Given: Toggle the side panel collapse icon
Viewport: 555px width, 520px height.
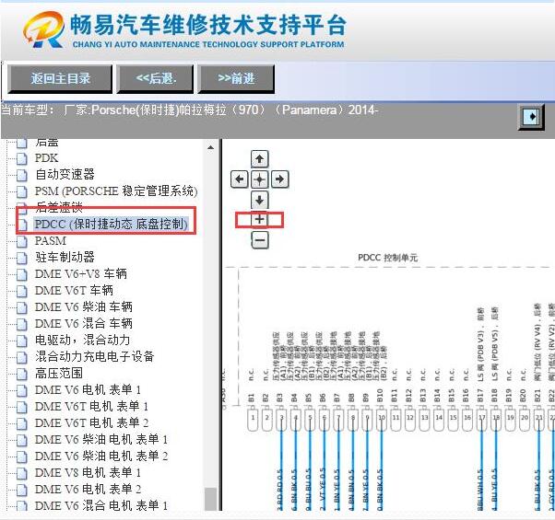Looking at the screenshot, I should click(531, 117).
